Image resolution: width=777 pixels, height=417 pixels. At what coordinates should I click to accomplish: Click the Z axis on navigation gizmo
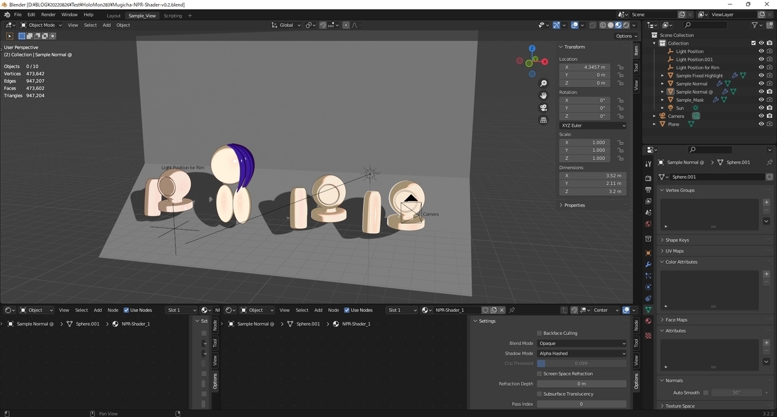tap(532, 49)
